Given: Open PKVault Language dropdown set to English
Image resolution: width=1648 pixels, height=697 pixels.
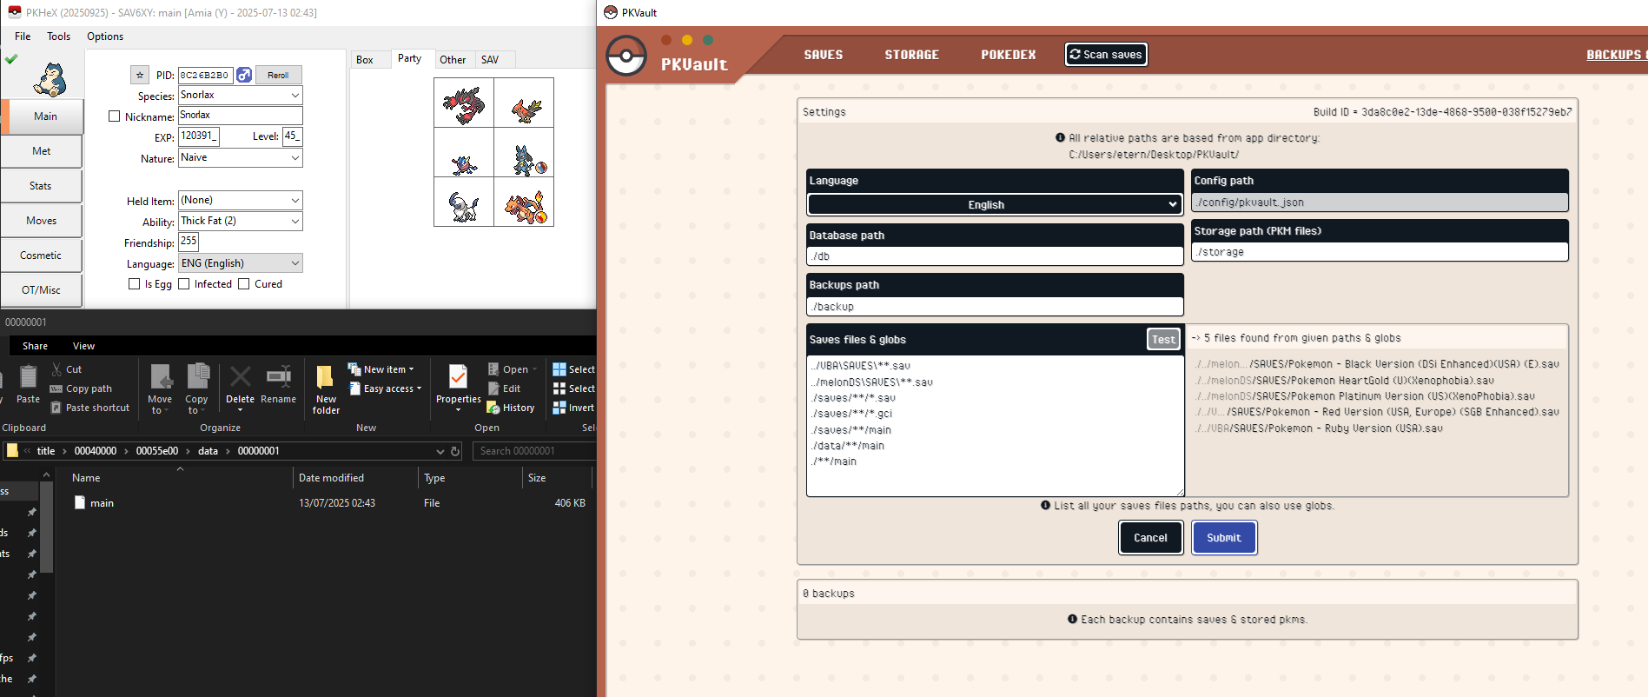Looking at the screenshot, I should pos(994,205).
